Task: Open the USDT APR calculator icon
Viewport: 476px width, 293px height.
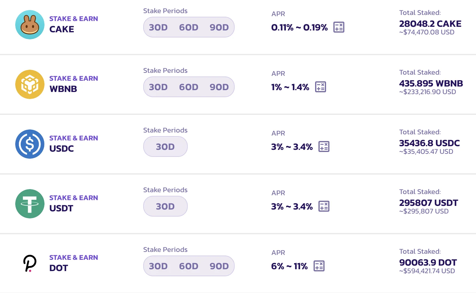Action: click(324, 206)
